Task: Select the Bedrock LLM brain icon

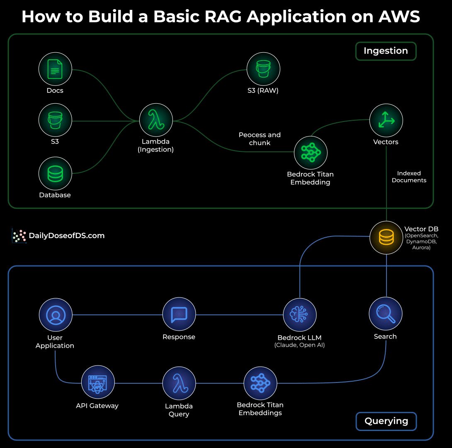Action: (299, 314)
